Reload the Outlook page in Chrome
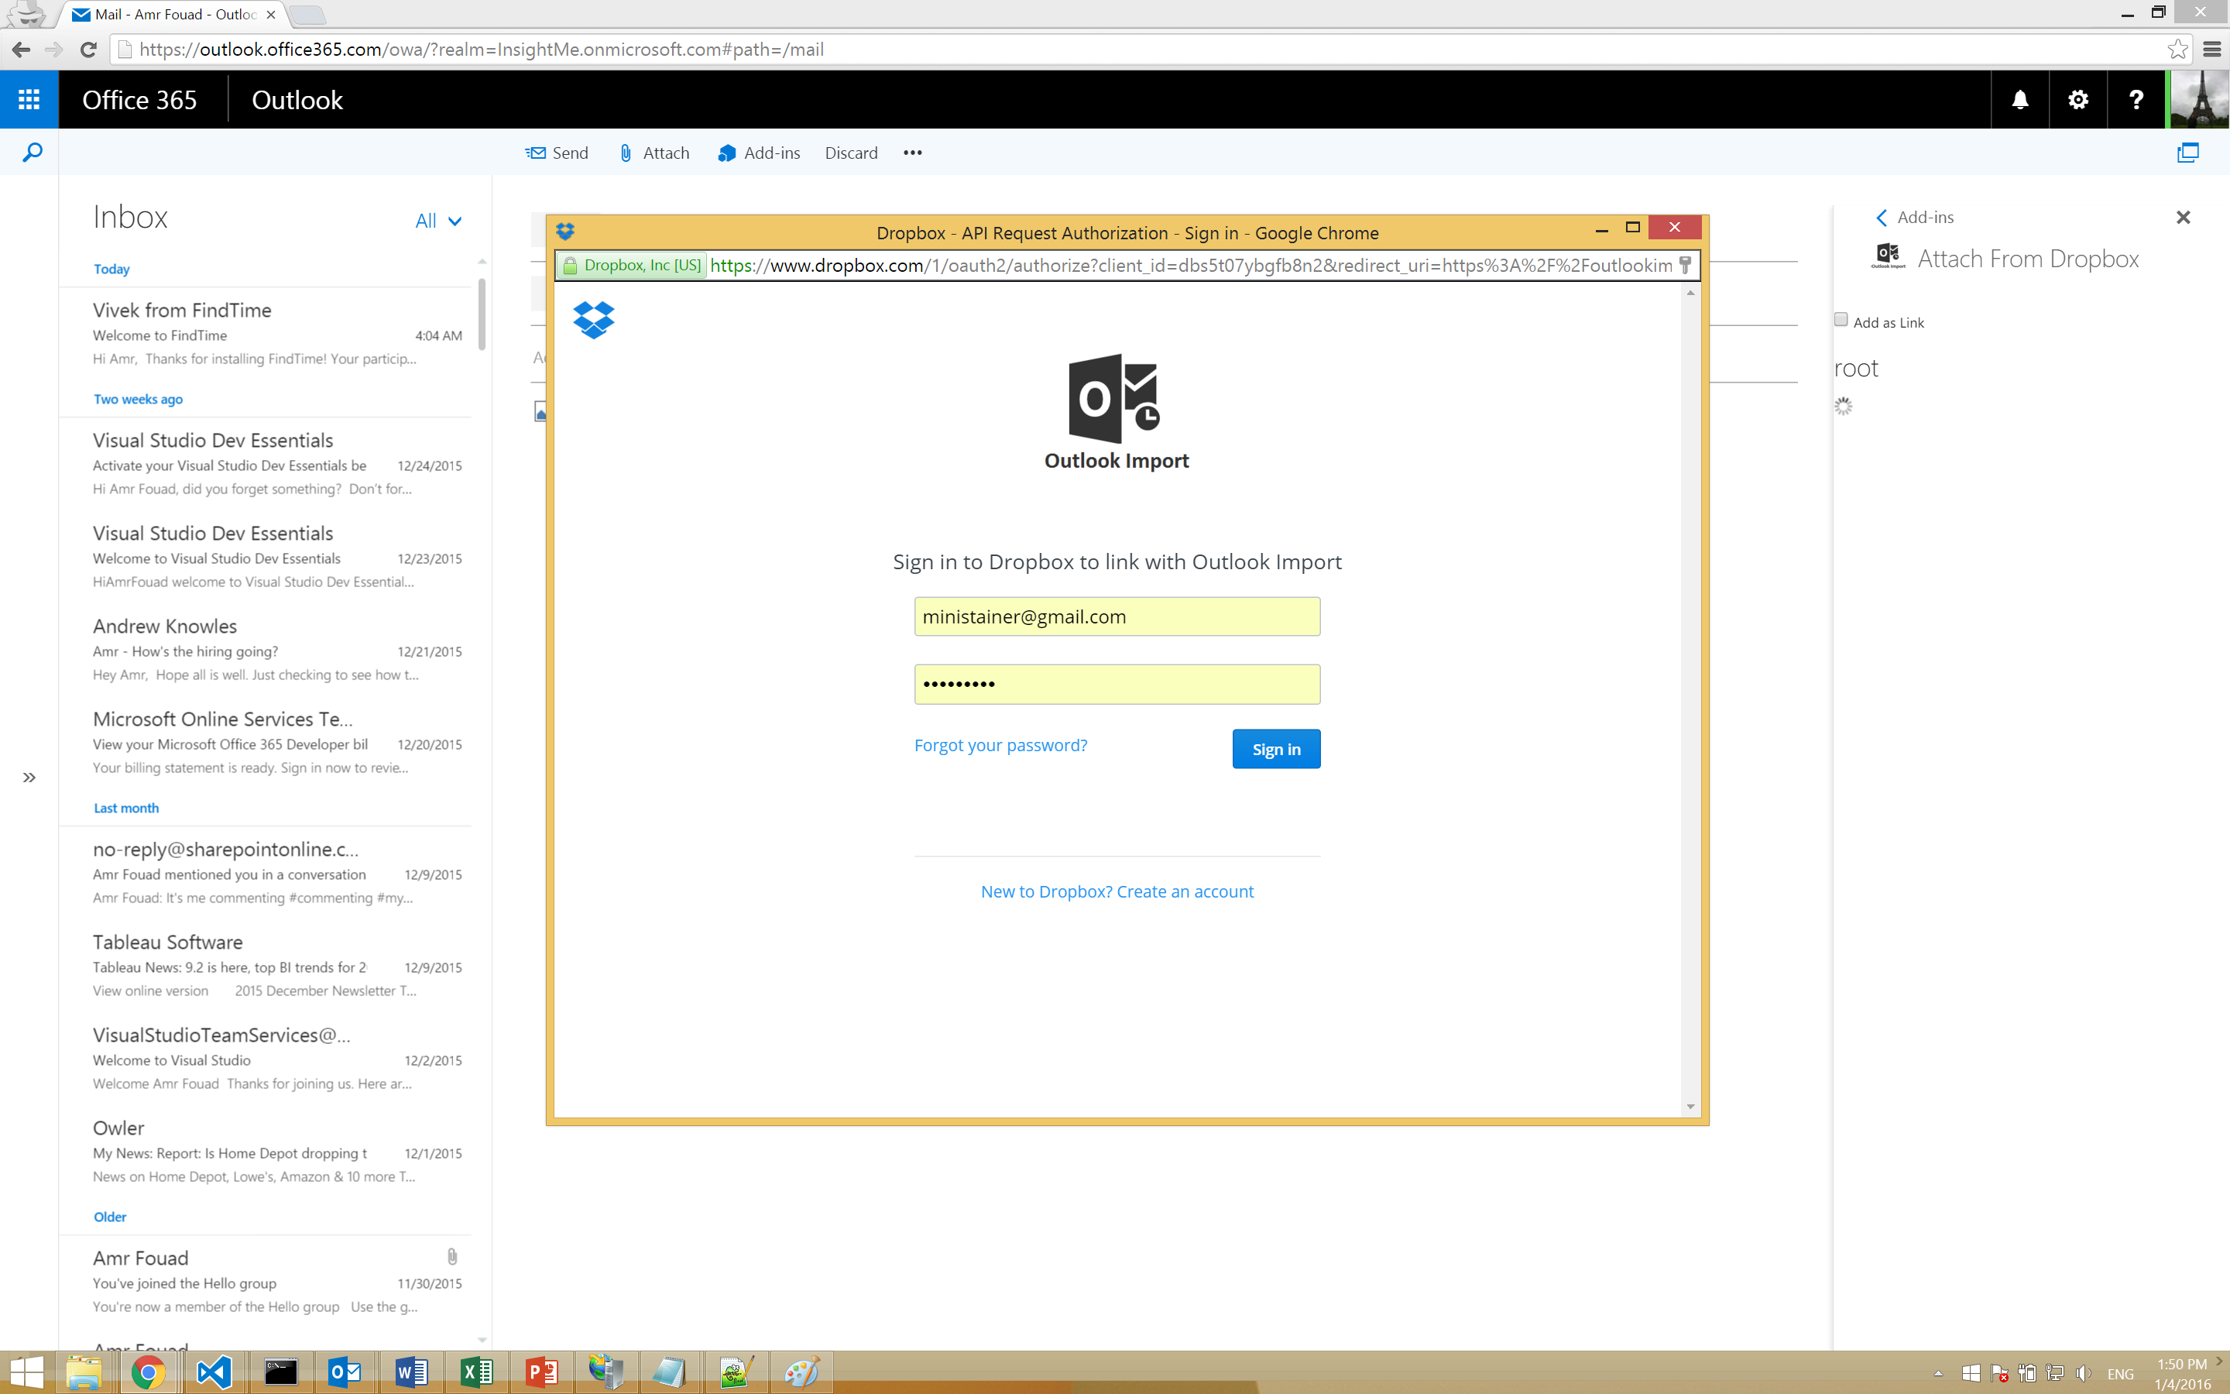The width and height of the screenshot is (2230, 1394). tap(88, 50)
